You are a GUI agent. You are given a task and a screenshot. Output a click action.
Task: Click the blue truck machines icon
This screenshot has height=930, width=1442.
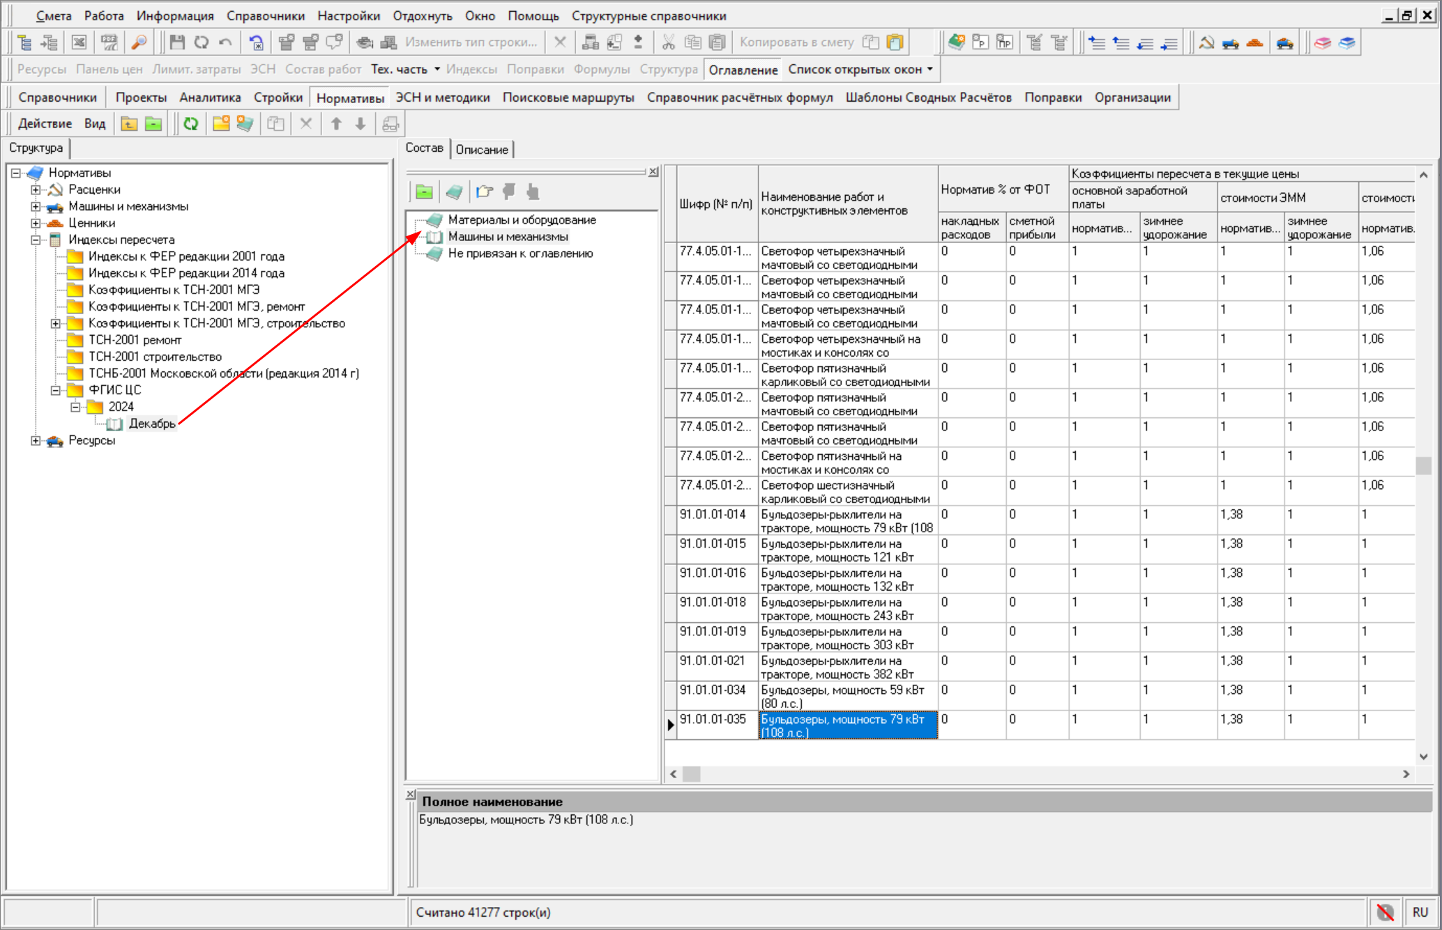[x=1231, y=42]
